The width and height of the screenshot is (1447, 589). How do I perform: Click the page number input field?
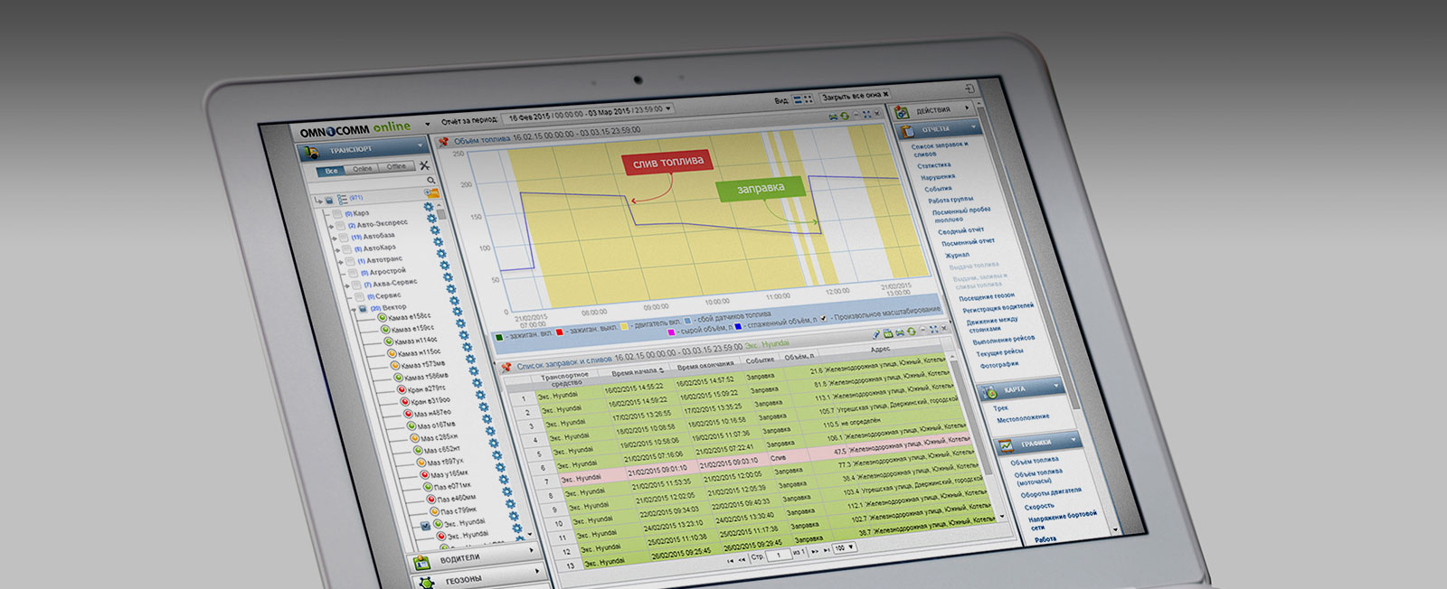tap(779, 555)
